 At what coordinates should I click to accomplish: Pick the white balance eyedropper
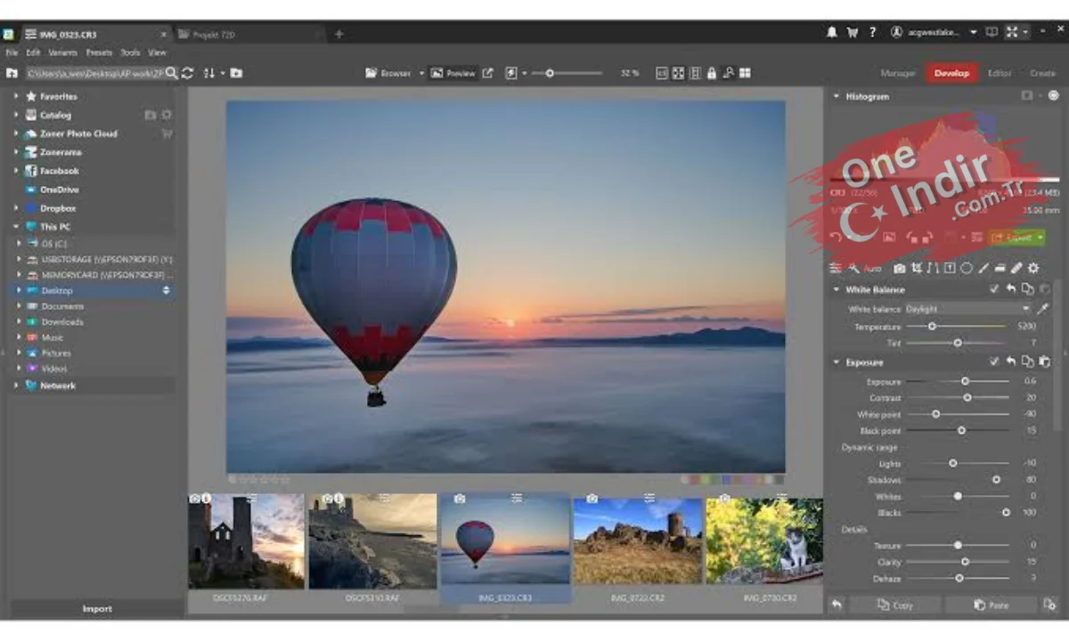pos(1042,309)
